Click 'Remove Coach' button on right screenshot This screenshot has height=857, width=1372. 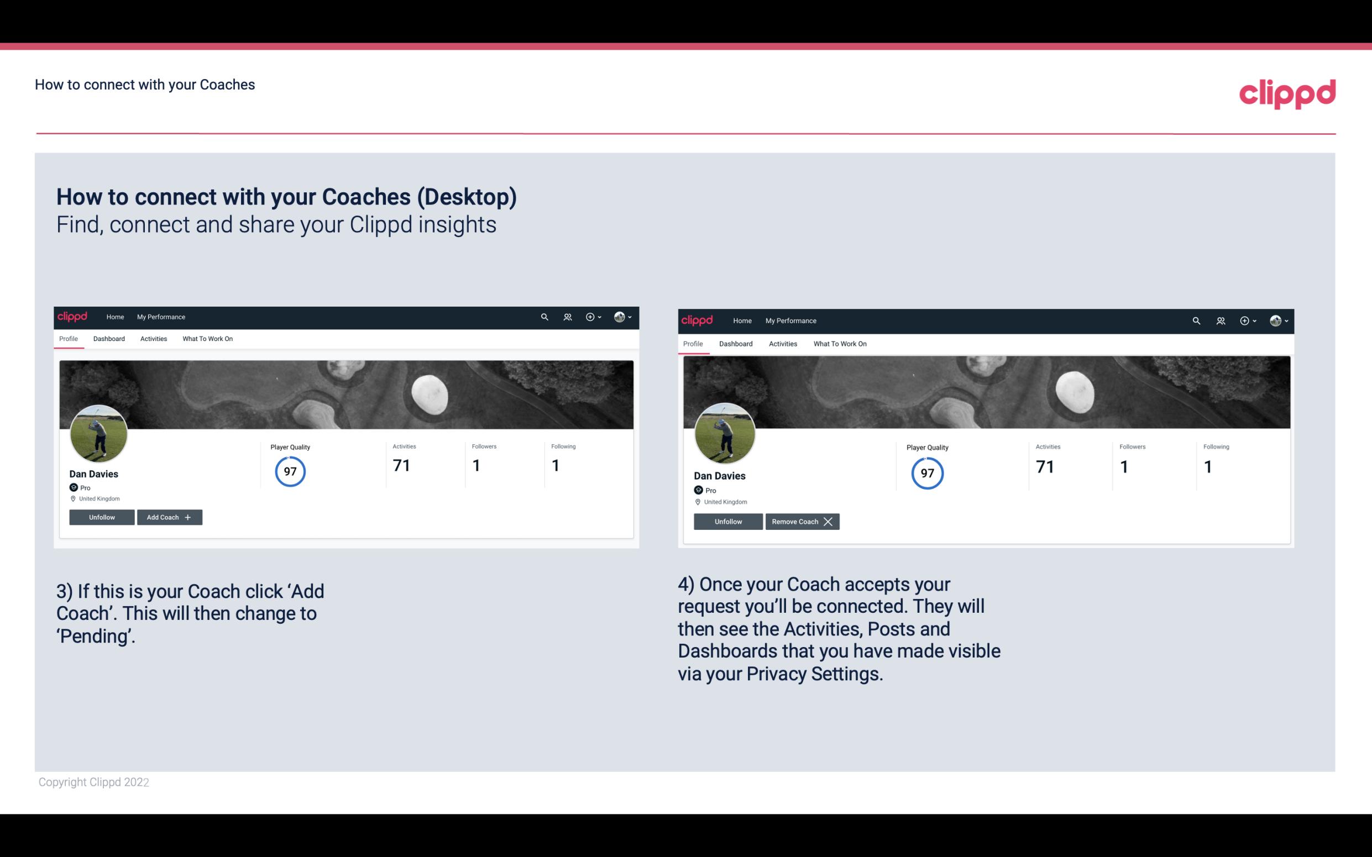(x=802, y=521)
